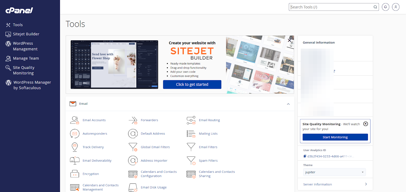Image resolution: width=406 pixels, height=192 pixels.
Task: Click the Global Email Filters funnel icon
Action: point(133,147)
